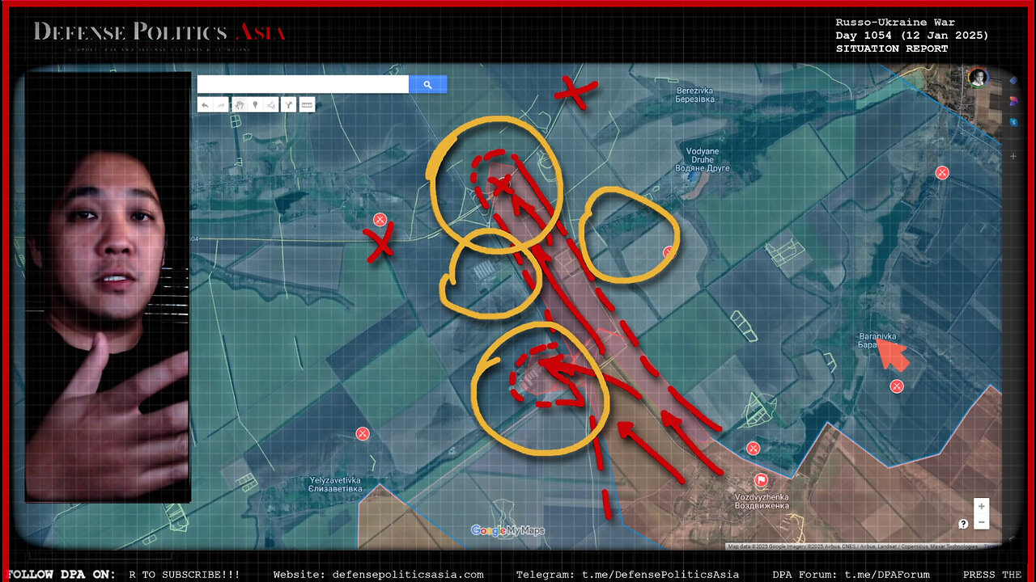The width and height of the screenshot is (1036, 582).
Task: Click battle marker south of Vodyane Druhe
Action: (x=669, y=253)
